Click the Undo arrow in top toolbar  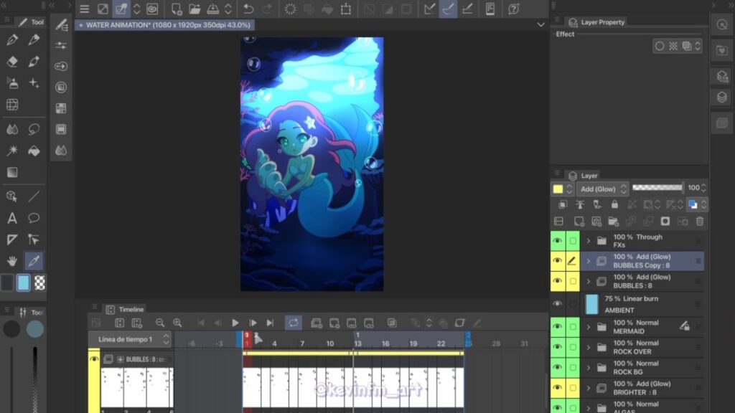pos(248,9)
